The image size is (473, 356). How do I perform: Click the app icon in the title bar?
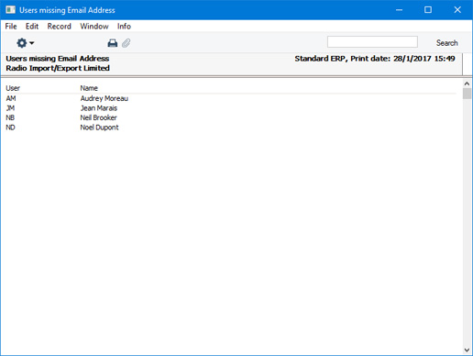(10, 10)
